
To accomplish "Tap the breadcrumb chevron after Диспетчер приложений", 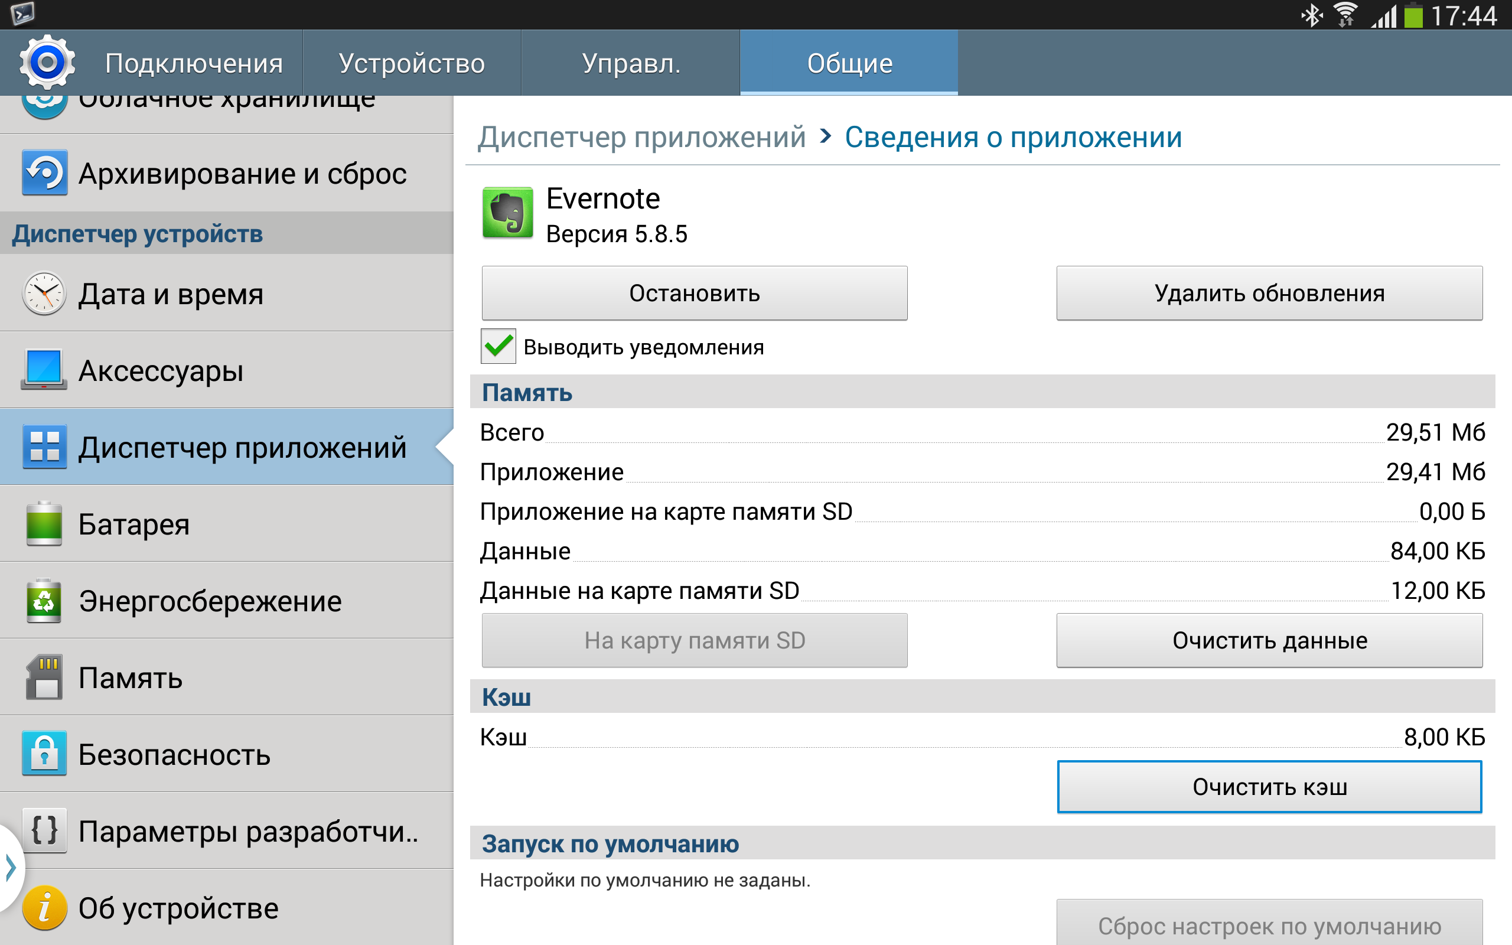I will 826,135.
